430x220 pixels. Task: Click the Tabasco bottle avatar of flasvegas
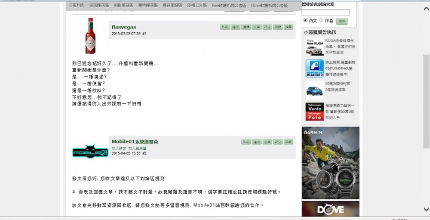(x=90, y=36)
